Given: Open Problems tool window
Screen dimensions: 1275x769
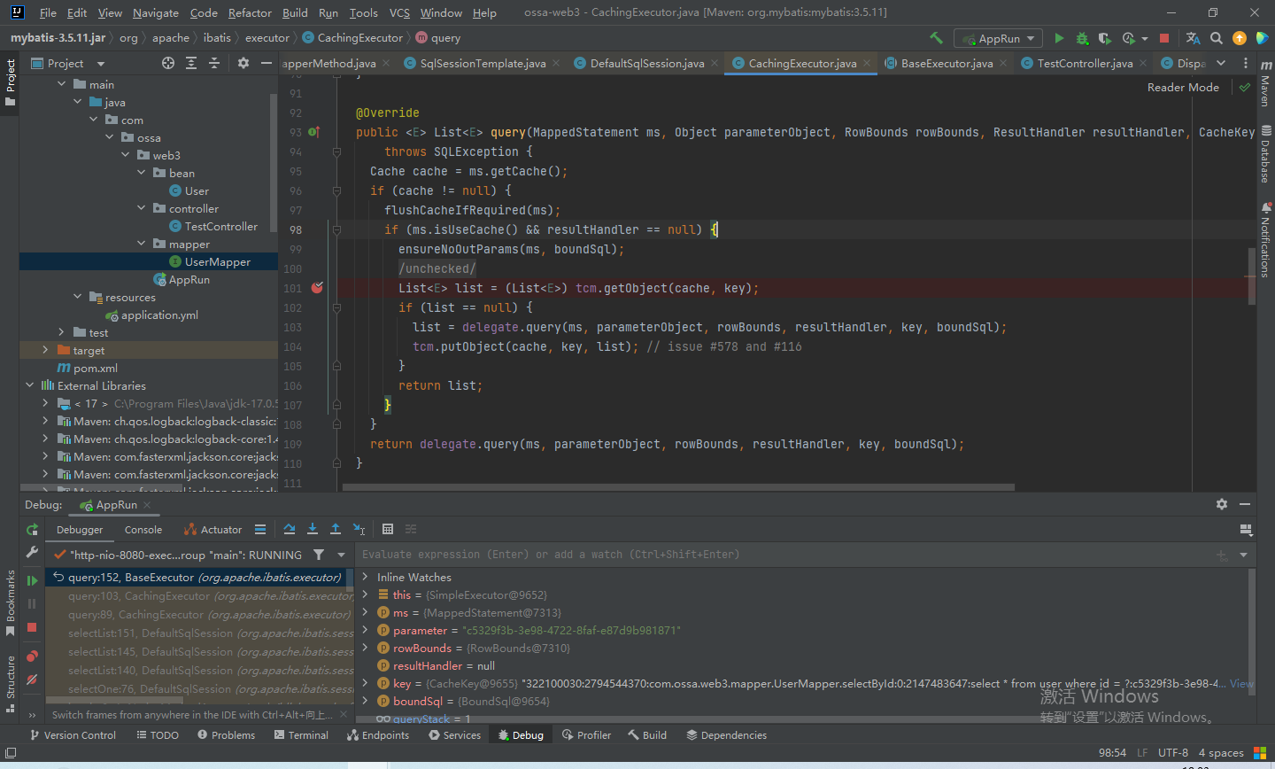Looking at the screenshot, I should [x=226, y=735].
